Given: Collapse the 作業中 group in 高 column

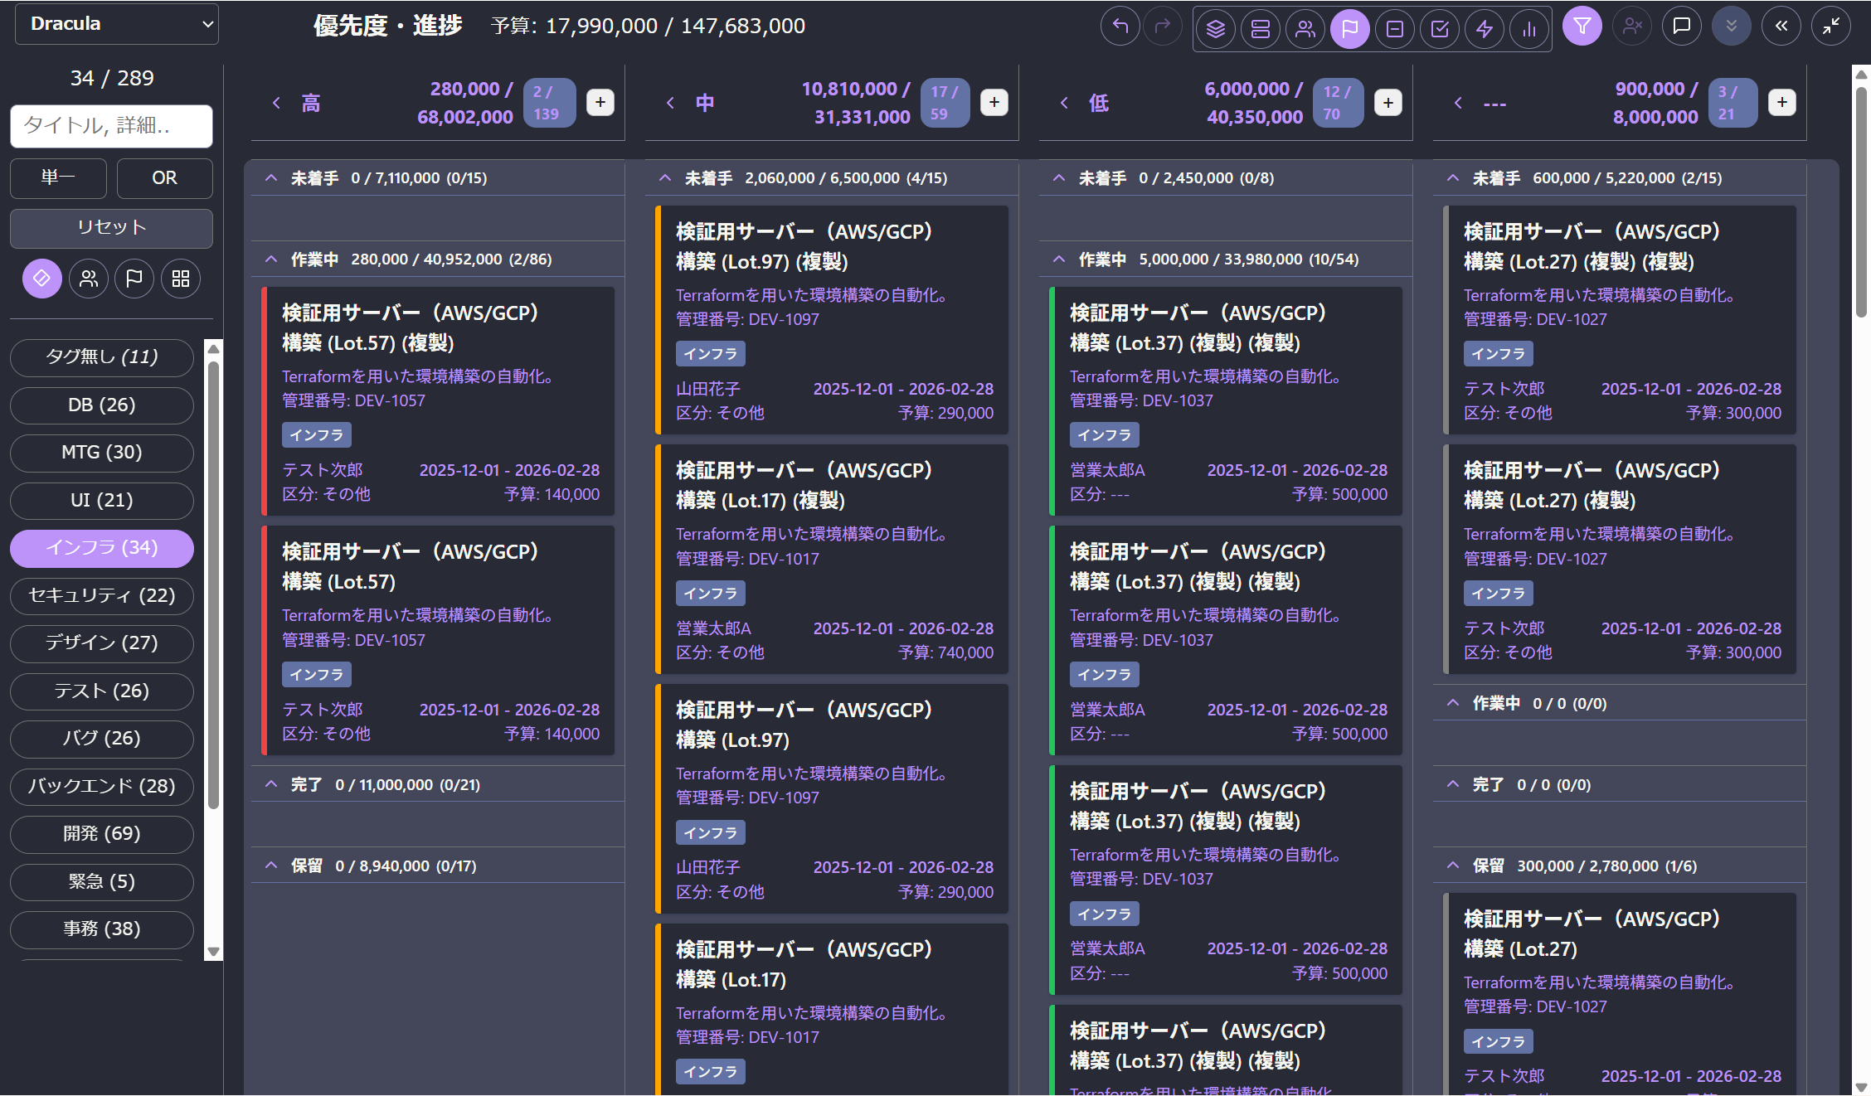Looking at the screenshot, I should point(271,259).
